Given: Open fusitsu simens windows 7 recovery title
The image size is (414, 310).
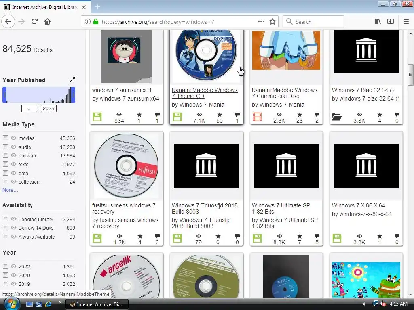Looking at the screenshot, I should coord(124,209).
